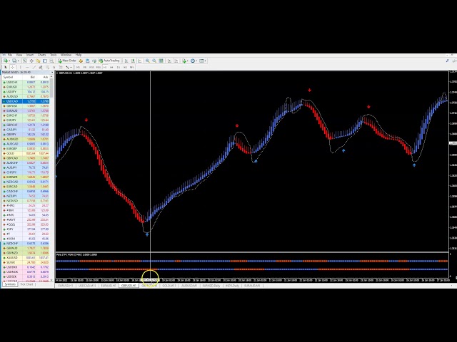
Task: Toggle the AutoTrading button
Action: [x=111, y=61]
